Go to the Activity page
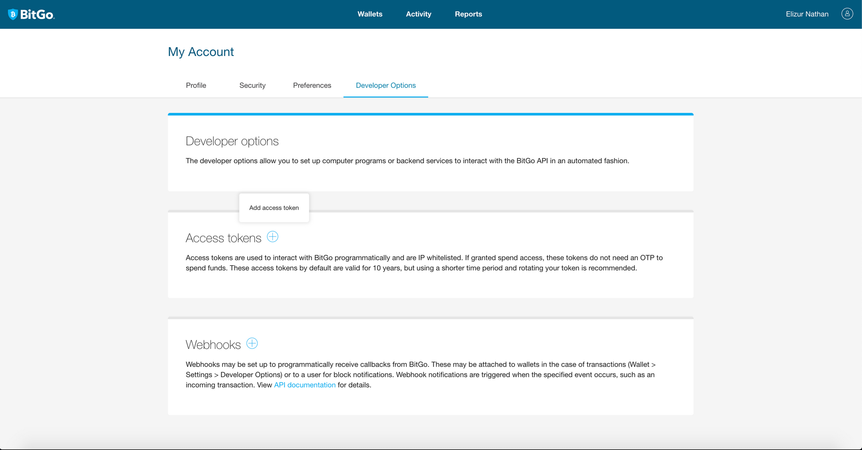Screen dimensions: 862x450 (x=419, y=14)
